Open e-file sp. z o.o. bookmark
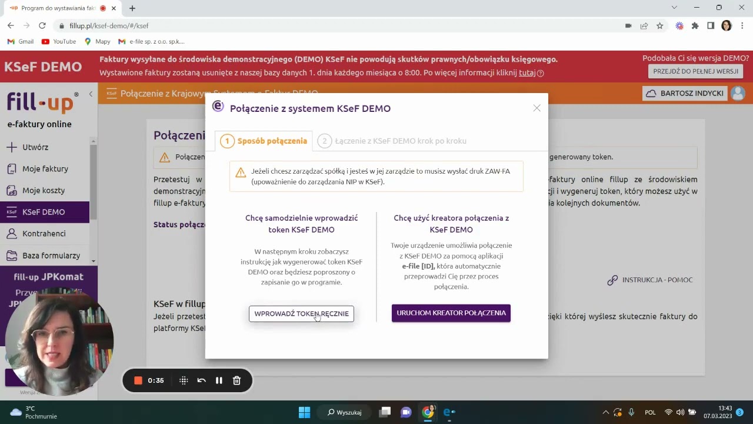Viewport: 753px width, 424px height. [x=152, y=42]
